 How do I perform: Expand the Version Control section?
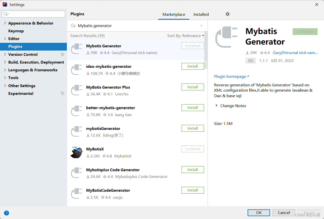(5, 54)
